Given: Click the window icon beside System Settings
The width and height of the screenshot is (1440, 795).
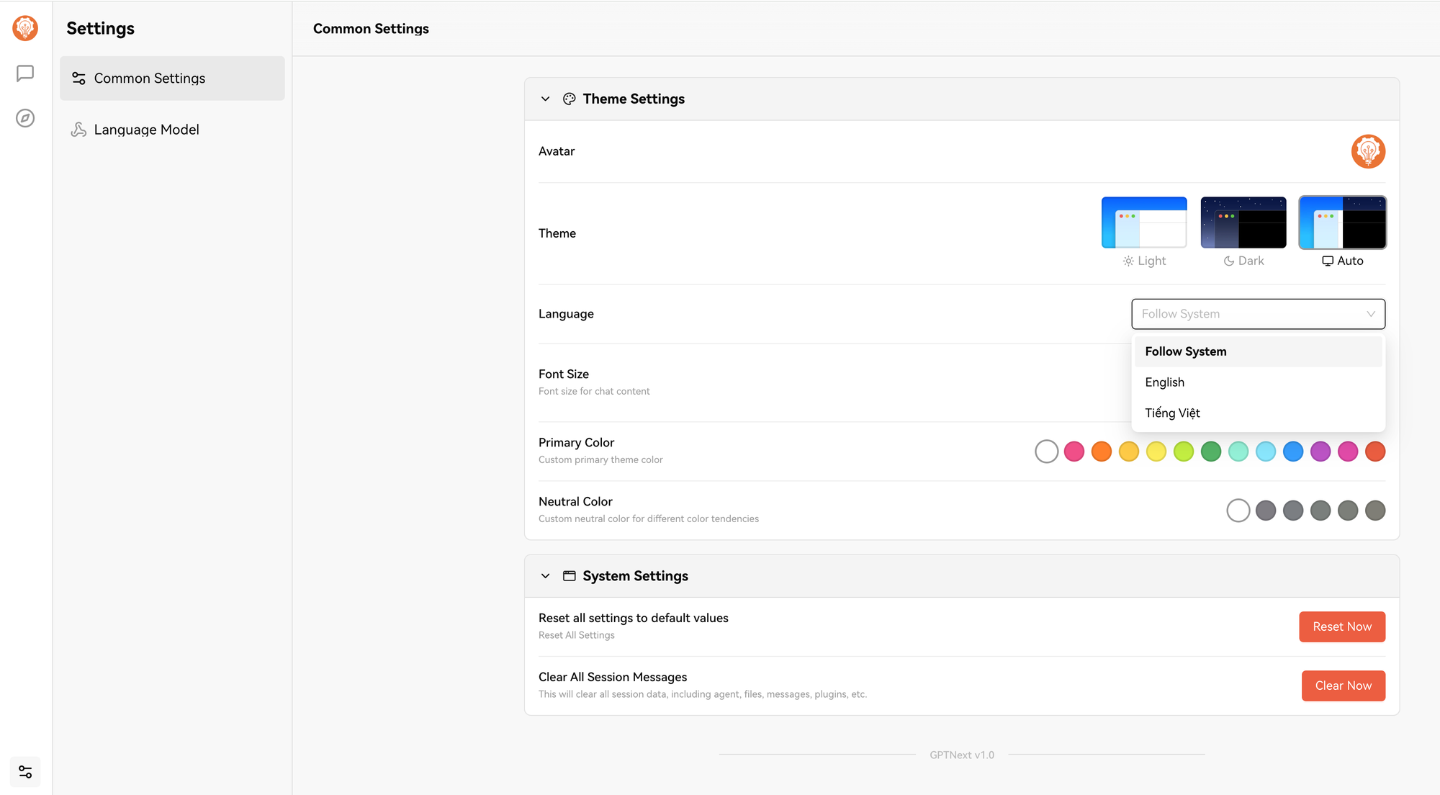Looking at the screenshot, I should tap(570, 576).
